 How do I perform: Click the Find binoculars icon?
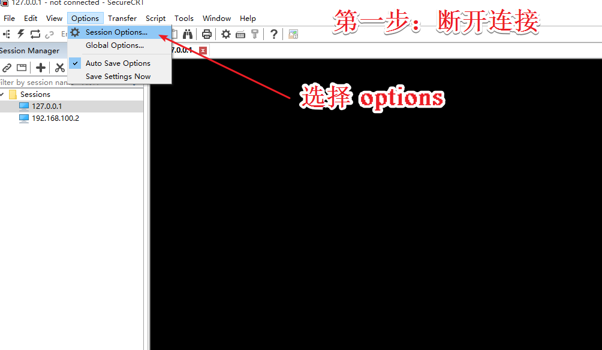[x=187, y=34]
